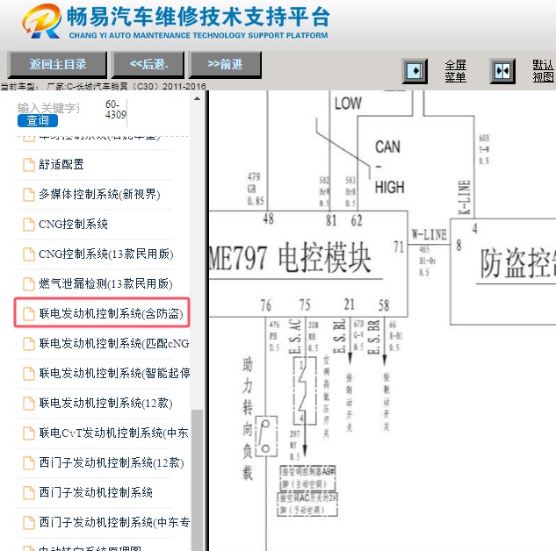Click the full-screen arrow icon button
This screenshot has width=556, height=551.
click(x=415, y=71)
